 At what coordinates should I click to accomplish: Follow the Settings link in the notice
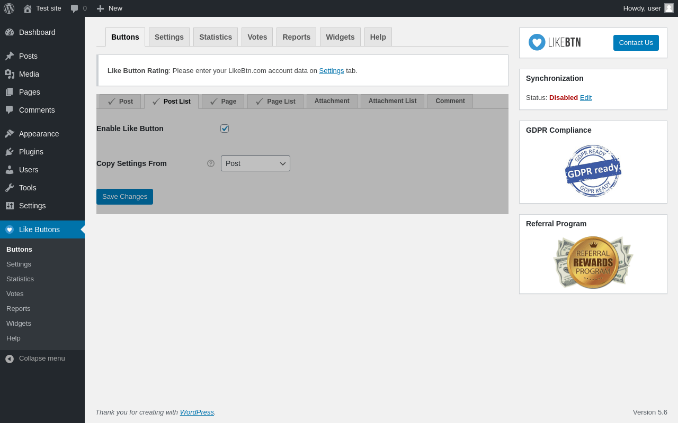pyautogui.click(x=332, y=71)
